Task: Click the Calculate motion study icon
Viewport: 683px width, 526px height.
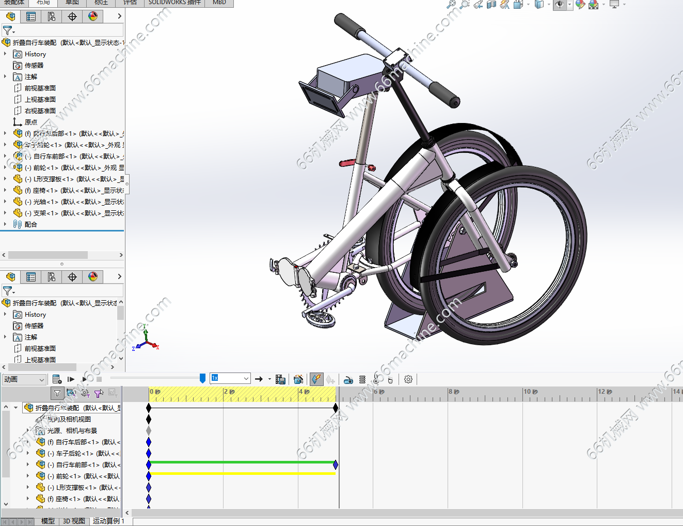Action: (57, 379)
